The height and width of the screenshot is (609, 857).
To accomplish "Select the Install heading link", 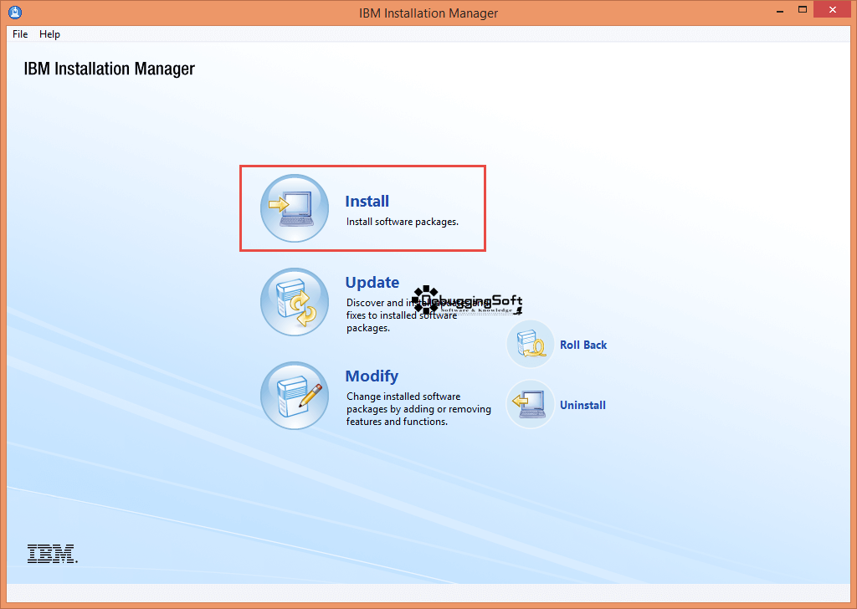I will point(367,201).
